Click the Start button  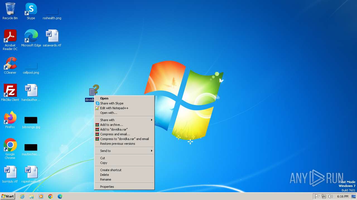click(x=8, y=196)
